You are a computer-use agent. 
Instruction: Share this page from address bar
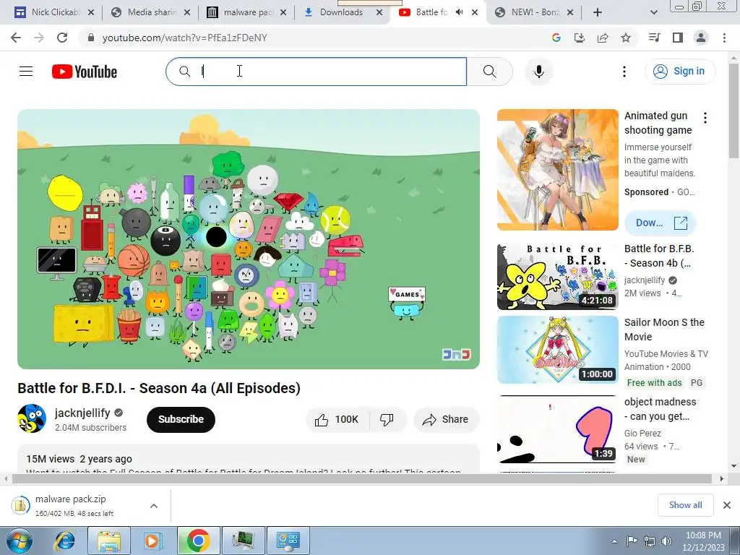point(603,38)
